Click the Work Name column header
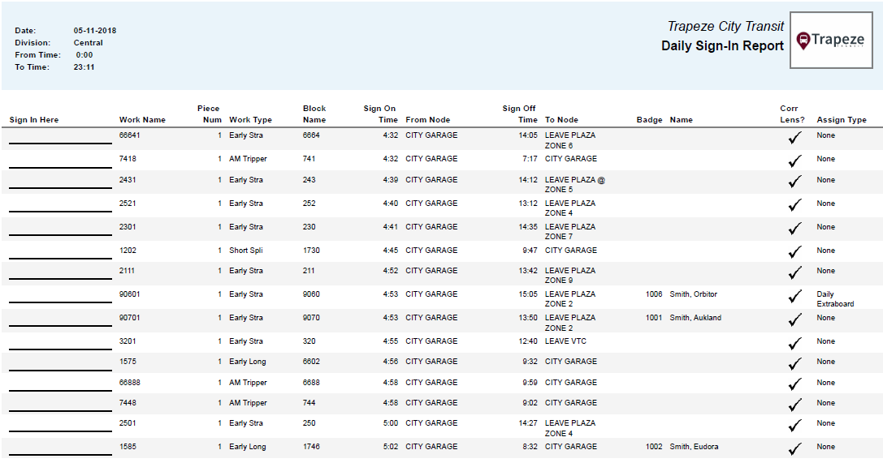The width and height of the screenshot is (883, 463). pos(142,120)
